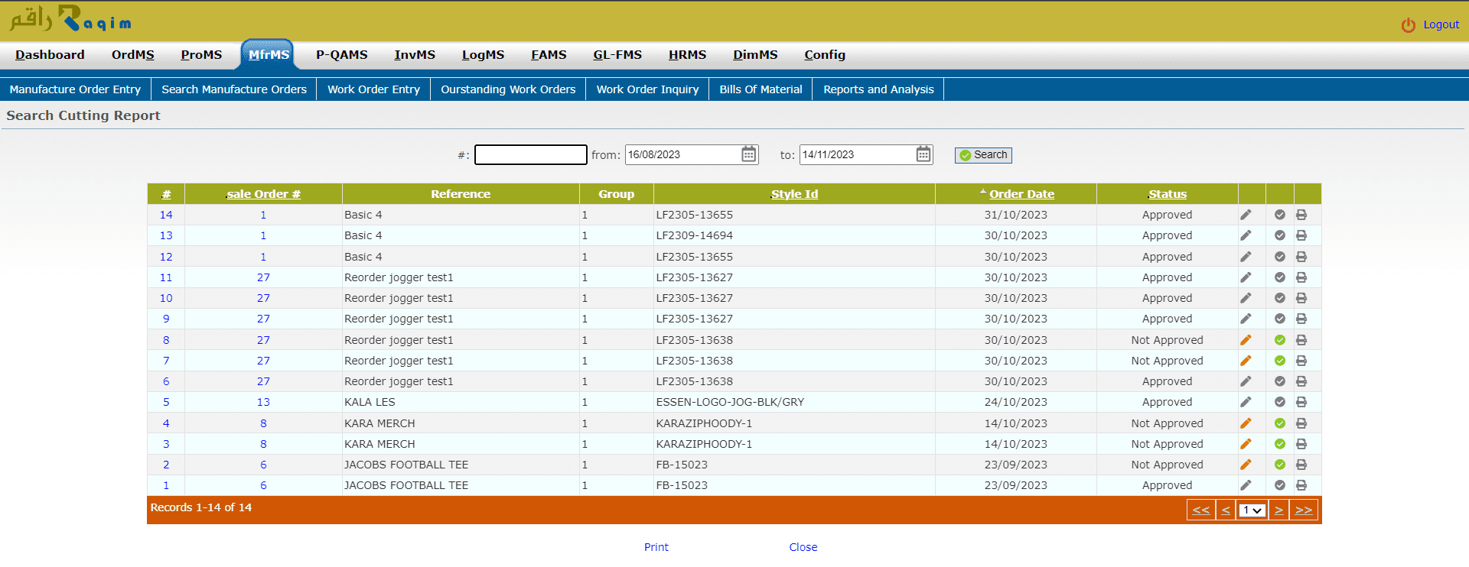
Task: Click the Search button
Action: (983, 155)
